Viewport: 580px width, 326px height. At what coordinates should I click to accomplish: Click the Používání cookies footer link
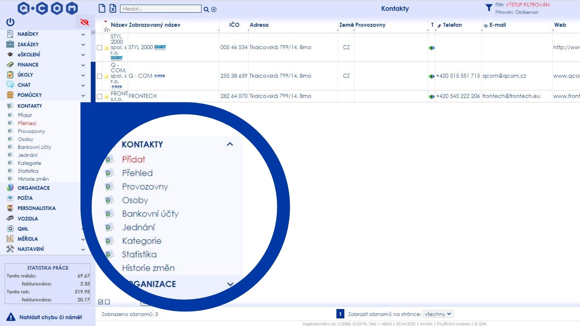pyautogui.click(x=453, y=324)
